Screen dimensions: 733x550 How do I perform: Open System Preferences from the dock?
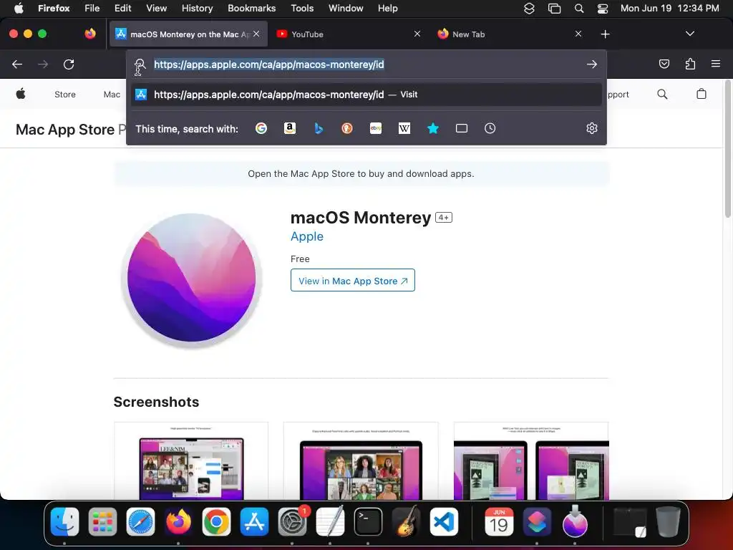pyautogui.click(x=292, y=521)
